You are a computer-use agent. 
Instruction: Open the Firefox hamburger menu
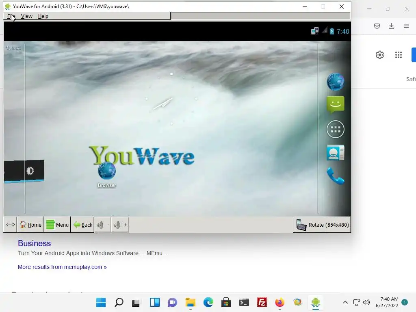(x=406, y=26)
